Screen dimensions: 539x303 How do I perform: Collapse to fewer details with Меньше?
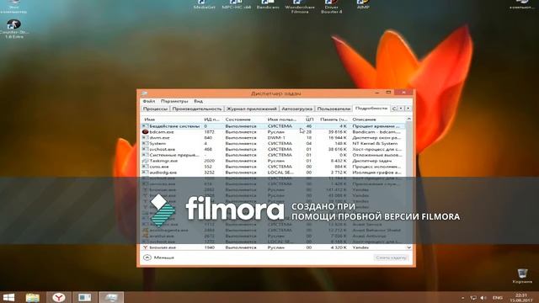(x=158, y=258)
